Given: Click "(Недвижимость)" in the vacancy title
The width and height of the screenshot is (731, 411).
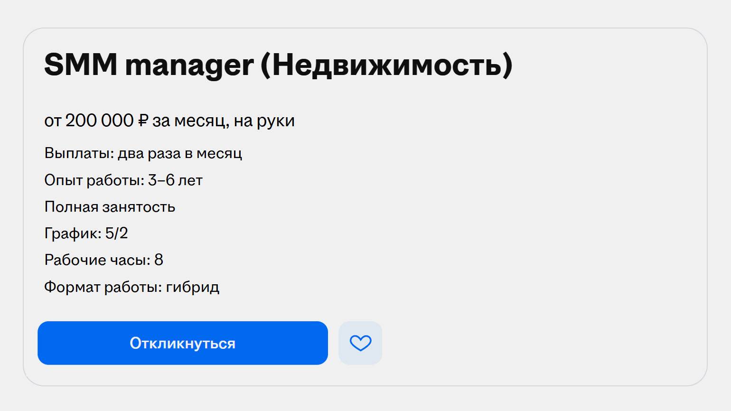Looking at the screenshot, I should (386, 65).
